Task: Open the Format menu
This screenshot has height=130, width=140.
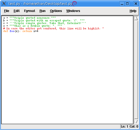Action: click(x=30, y=11)
